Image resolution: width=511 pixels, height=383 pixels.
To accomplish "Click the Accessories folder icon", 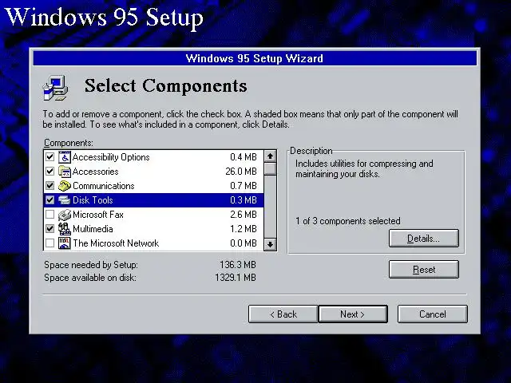I will tap(65, 172).
